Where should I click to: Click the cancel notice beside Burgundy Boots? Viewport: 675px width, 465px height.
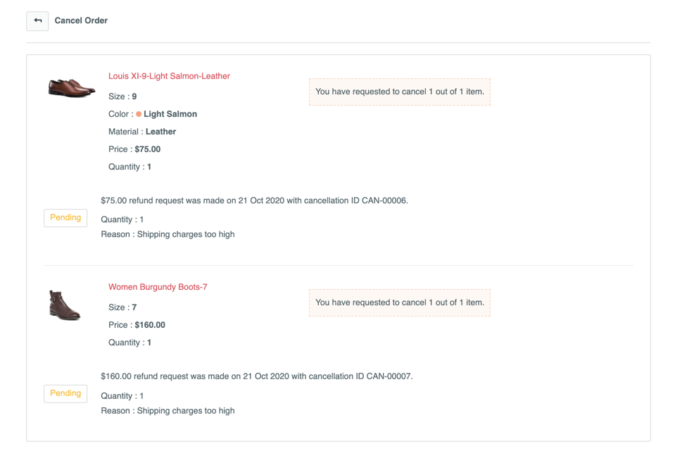(x=399, y=302)
